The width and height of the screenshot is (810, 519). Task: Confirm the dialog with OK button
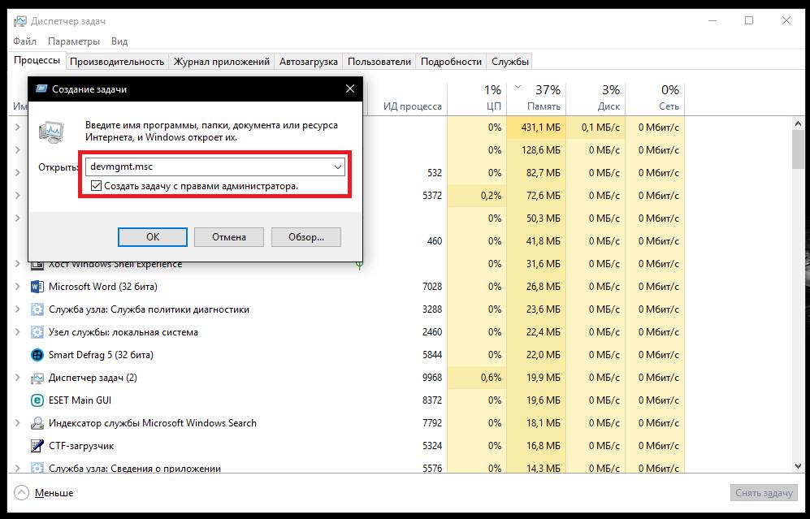[x=153, y=237]
